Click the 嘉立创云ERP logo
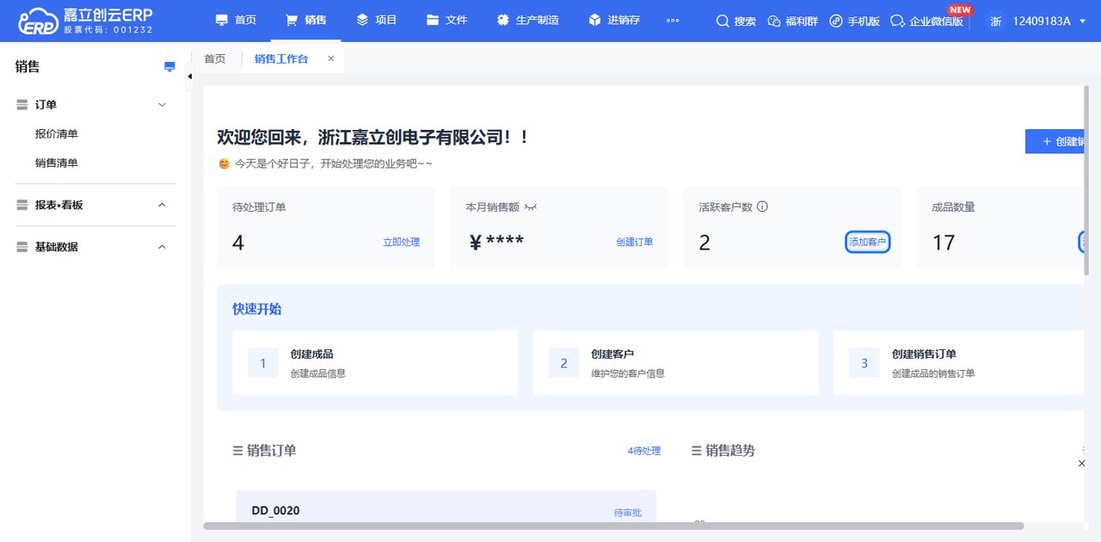 85,21
